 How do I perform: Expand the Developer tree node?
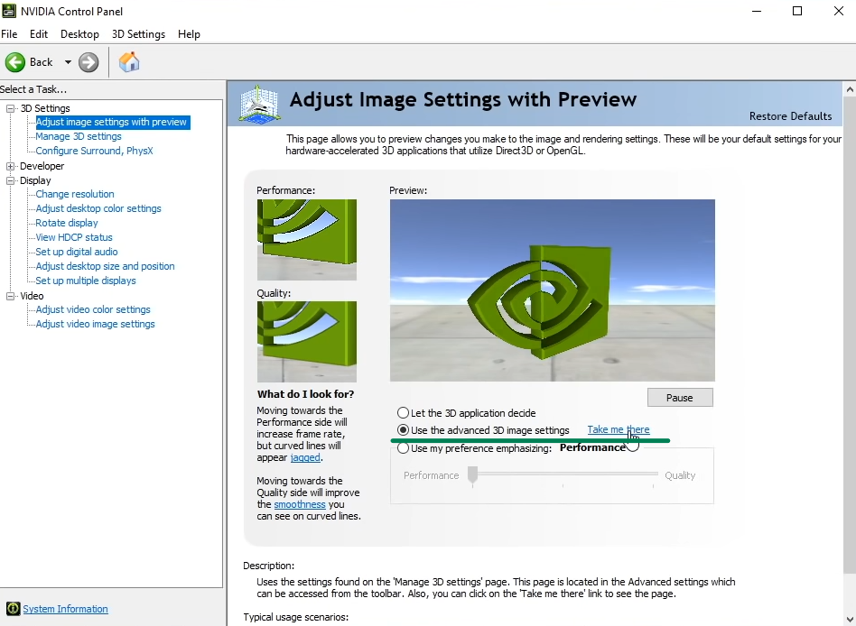(x=10, y=166)
